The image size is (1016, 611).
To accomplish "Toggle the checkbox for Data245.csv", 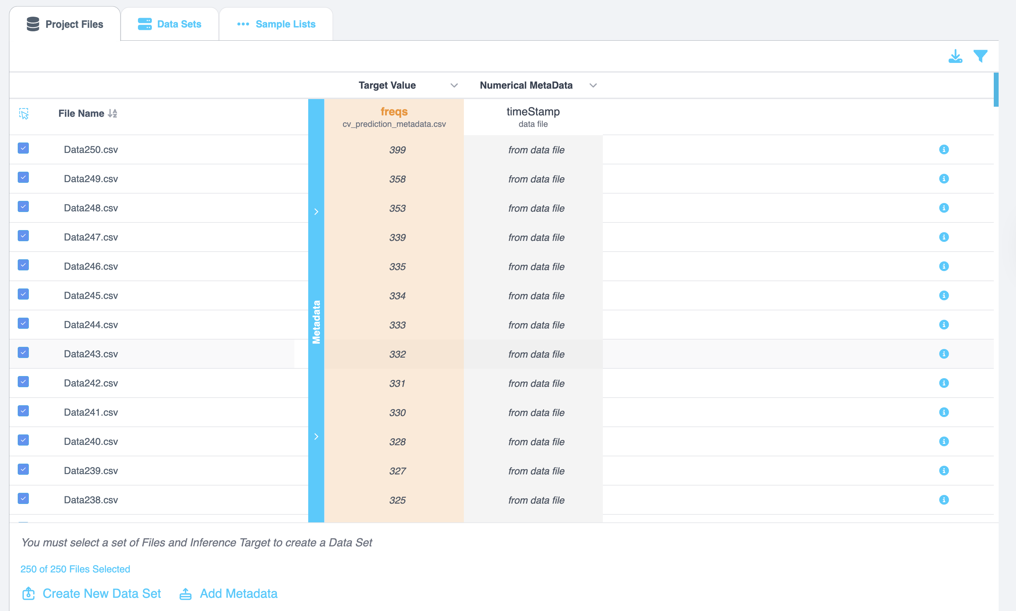I will click(x=24, y=294).
